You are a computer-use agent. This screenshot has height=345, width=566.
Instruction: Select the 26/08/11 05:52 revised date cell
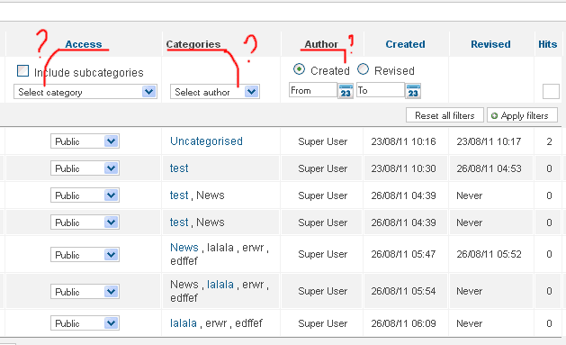[x=489, y=254]
